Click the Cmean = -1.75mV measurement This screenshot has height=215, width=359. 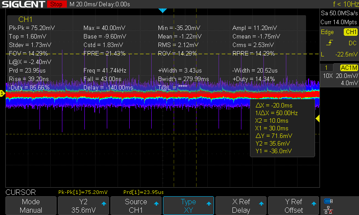point(256,36)
